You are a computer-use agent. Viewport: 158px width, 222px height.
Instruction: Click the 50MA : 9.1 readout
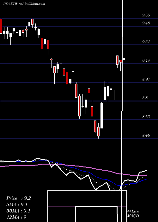[18, 211]
